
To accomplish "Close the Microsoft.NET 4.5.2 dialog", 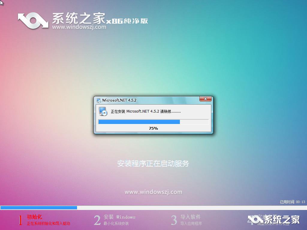I will [205, 99].
